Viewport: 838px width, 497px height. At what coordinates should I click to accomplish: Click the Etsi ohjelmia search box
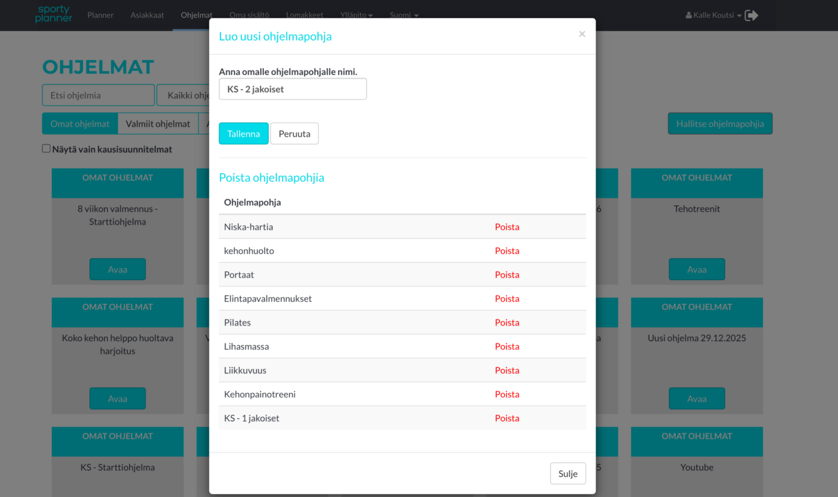[x=98, y=95]
